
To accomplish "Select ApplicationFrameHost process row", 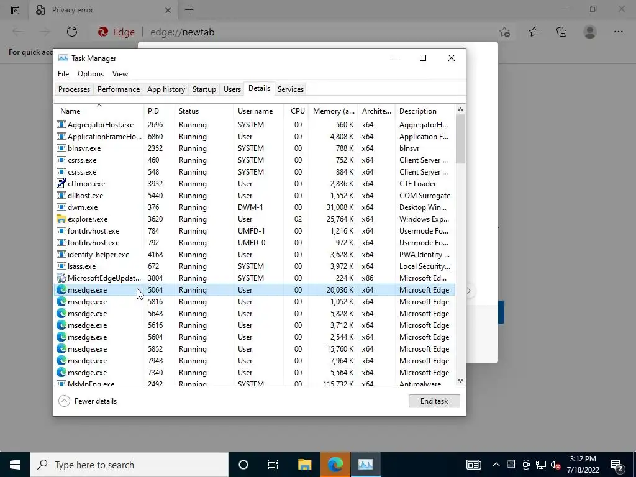I will (254, 137).
